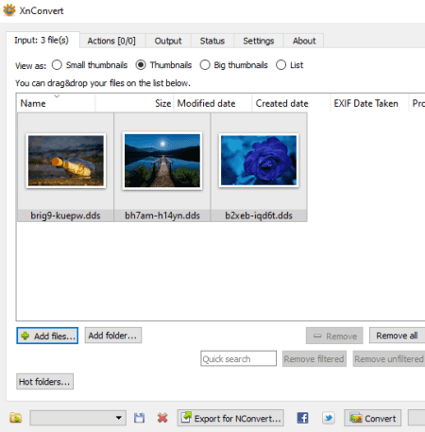Click the Remove unfiltered button
Image resolution: width=425 pixels, height=432 pixels.
click(389, 359)
